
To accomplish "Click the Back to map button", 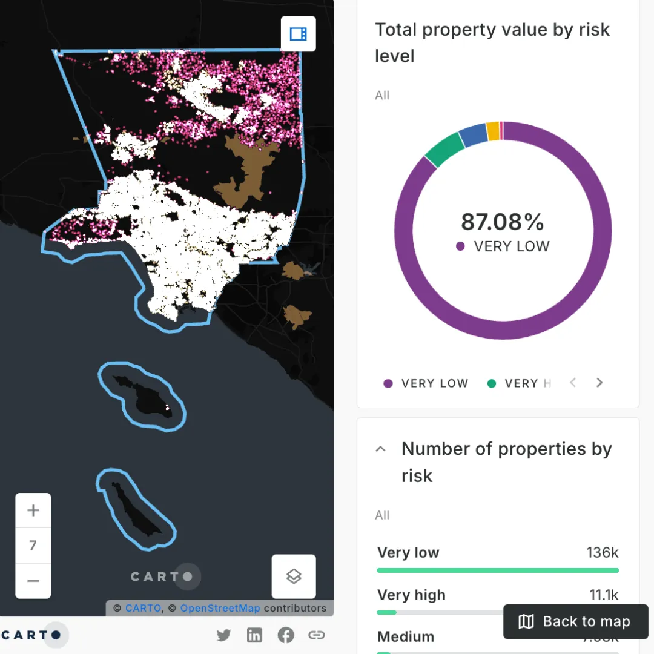I will (x=576, y=621).
